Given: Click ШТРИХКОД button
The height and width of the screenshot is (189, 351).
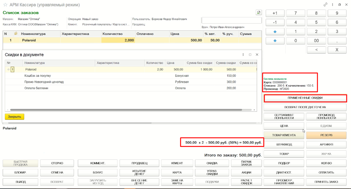Looking at the screenshot, I should tap(284, 145).
